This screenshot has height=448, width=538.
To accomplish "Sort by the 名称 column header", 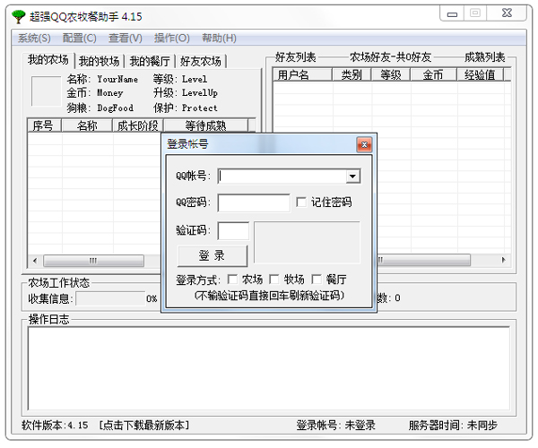I will coord(87,125).
